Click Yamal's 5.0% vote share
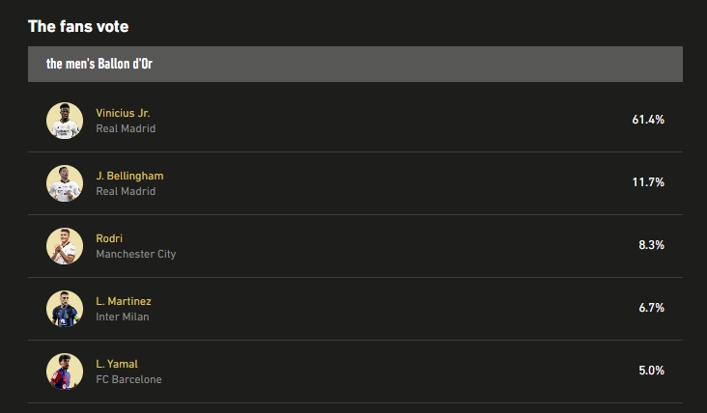The width and height of the screenshot is (707, 413). click(x=651, y=371)
